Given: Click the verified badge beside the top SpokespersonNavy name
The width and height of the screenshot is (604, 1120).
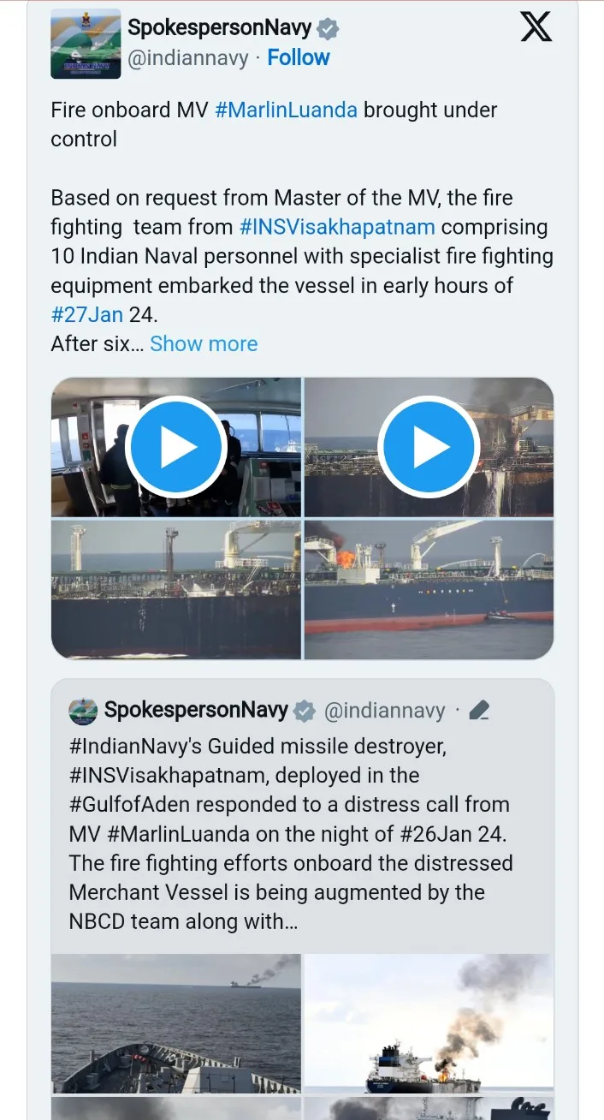Looking at the screenshot, I should coord(328,28).
